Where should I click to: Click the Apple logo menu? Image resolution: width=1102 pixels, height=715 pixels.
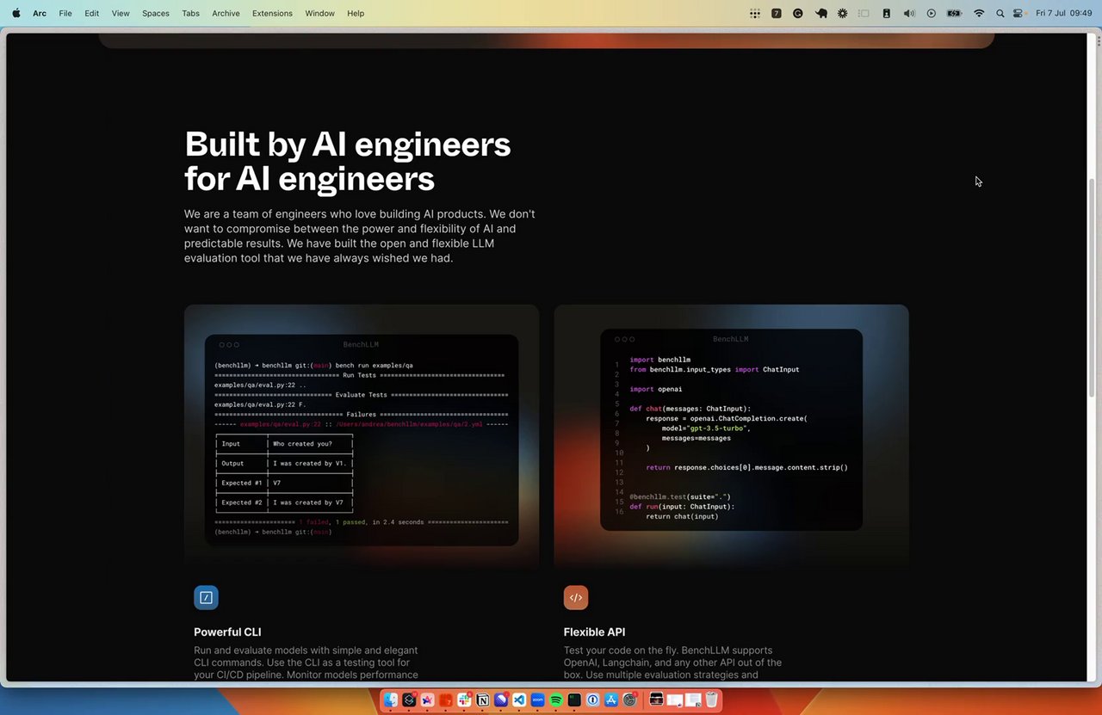click(x=16, y=13)
